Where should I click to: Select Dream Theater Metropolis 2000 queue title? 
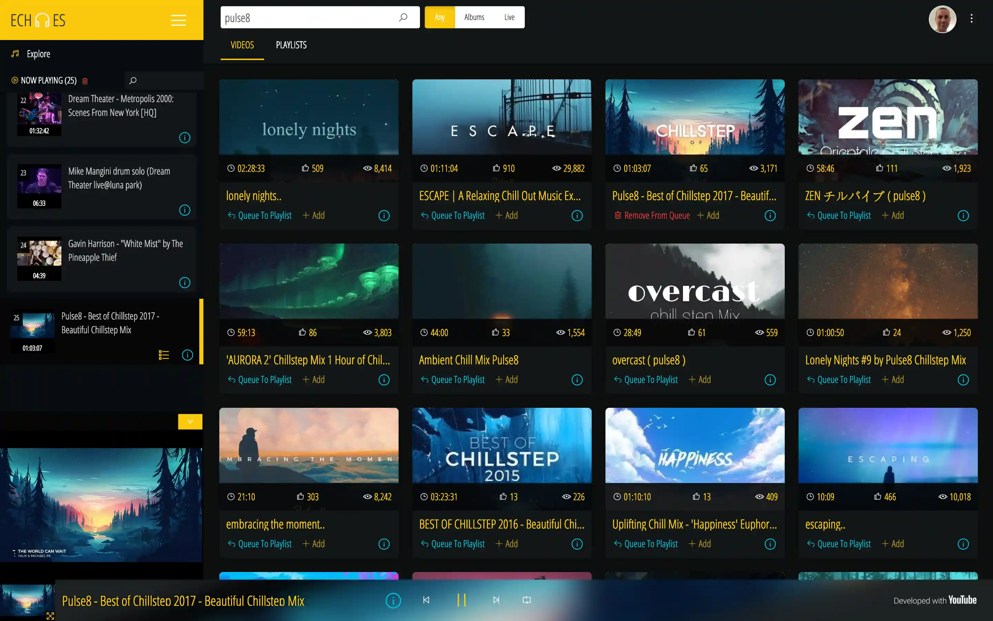coord(121,106)
